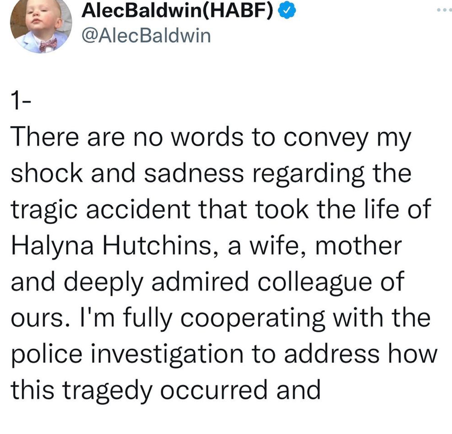Click the words "address how"
The height and width of the screenshot is (434, 452).
click(361, 354)
